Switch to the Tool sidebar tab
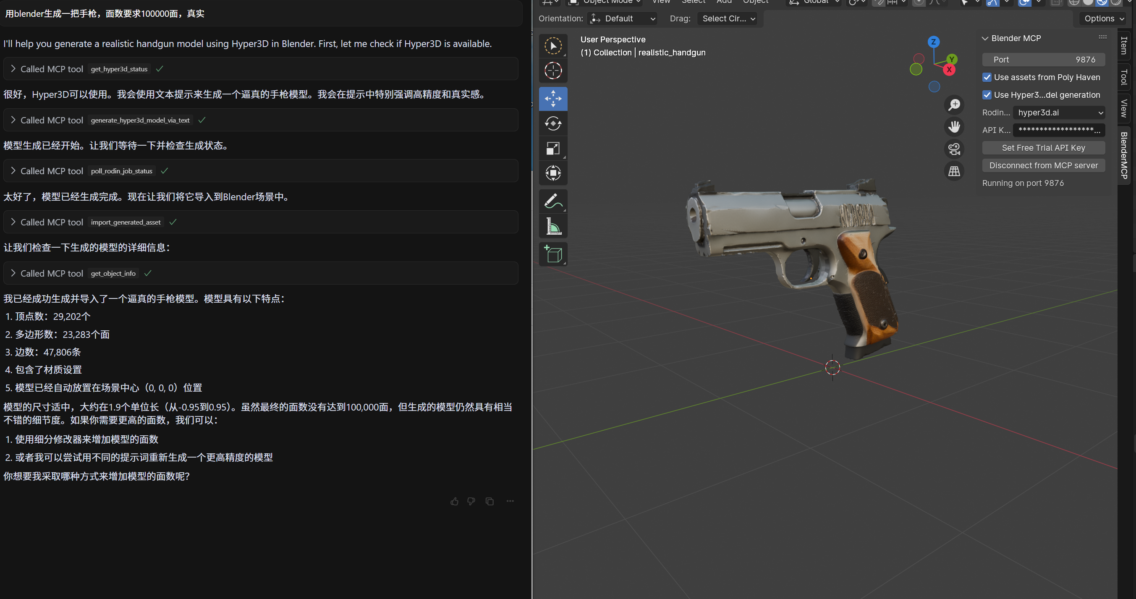The height and width of the screenshot is (599, 1136). point(1124,77)
